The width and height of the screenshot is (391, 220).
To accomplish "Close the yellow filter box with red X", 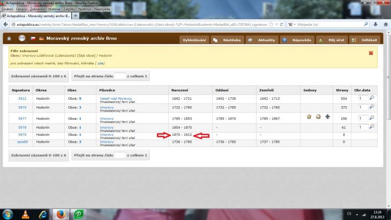I will pyautogui.click(x=371, y=53).
